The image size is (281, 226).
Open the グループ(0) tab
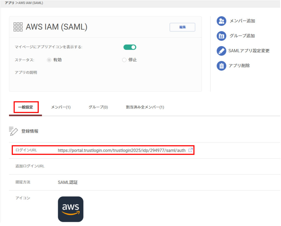[98, 107]
